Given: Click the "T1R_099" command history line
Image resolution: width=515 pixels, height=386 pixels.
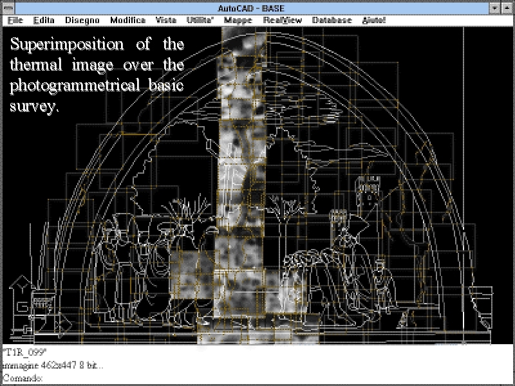Looking at the screenshot, I should click(24, 352).
